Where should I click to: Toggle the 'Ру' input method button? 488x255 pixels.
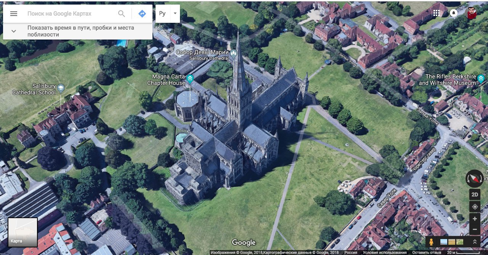coord(162,14)
